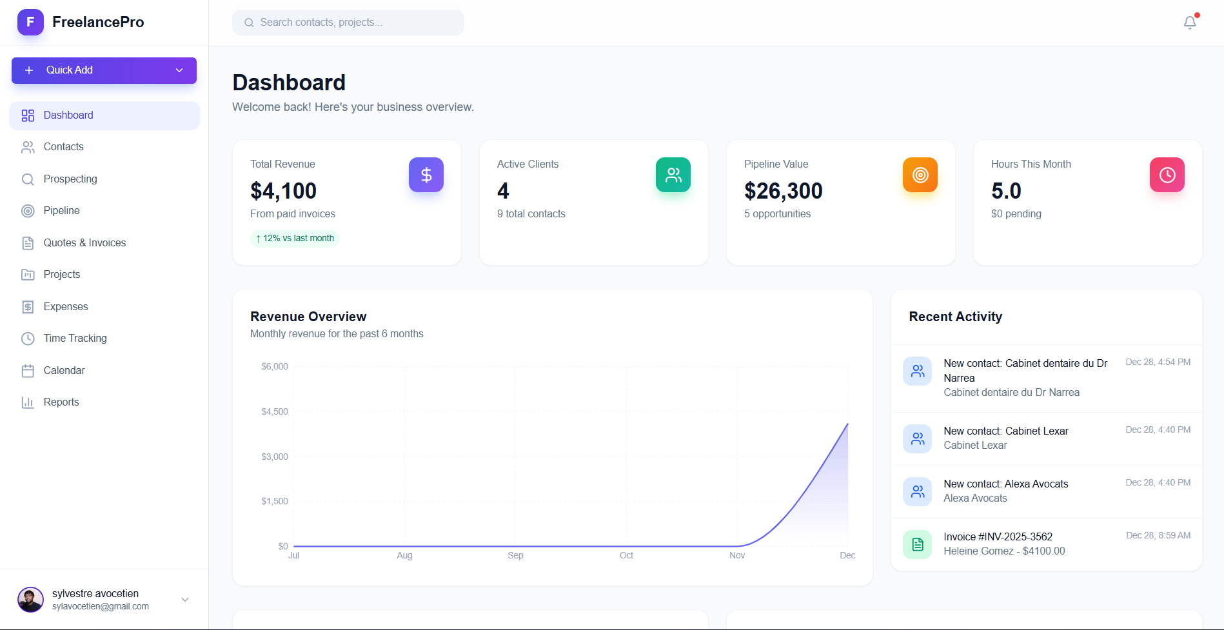
Task: Click the people icon on Active Clients
Action: [x=673, y=175]
